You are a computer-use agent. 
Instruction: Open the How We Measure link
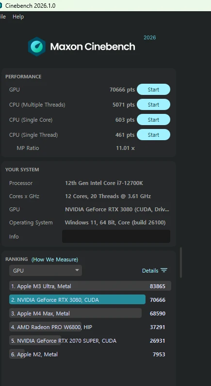pos(55,259)
